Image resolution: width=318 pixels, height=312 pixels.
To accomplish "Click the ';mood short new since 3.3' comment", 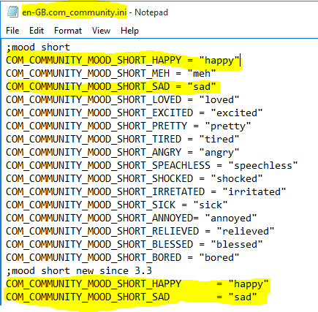I will coord(79,270).
